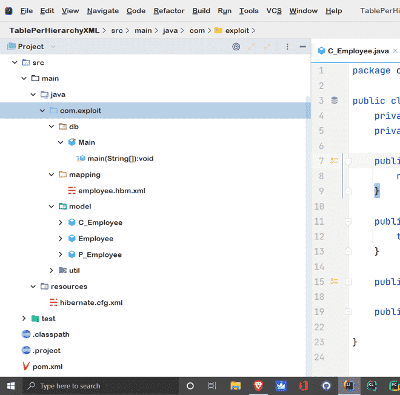Expand the util package
The height and width of the screenshot is (395, 400).
point(52,270)
